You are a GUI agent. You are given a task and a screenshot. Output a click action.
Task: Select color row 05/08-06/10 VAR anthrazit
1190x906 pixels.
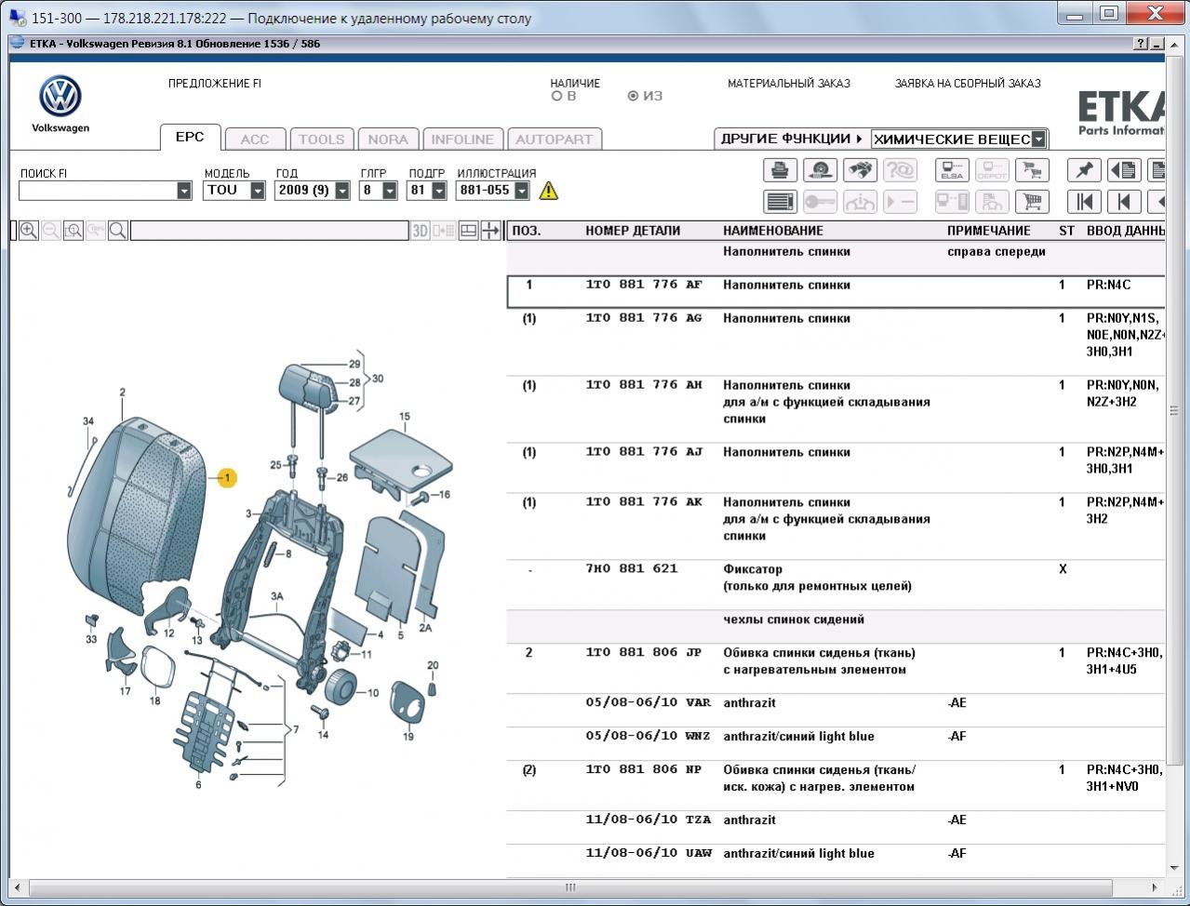click(836, 711)
